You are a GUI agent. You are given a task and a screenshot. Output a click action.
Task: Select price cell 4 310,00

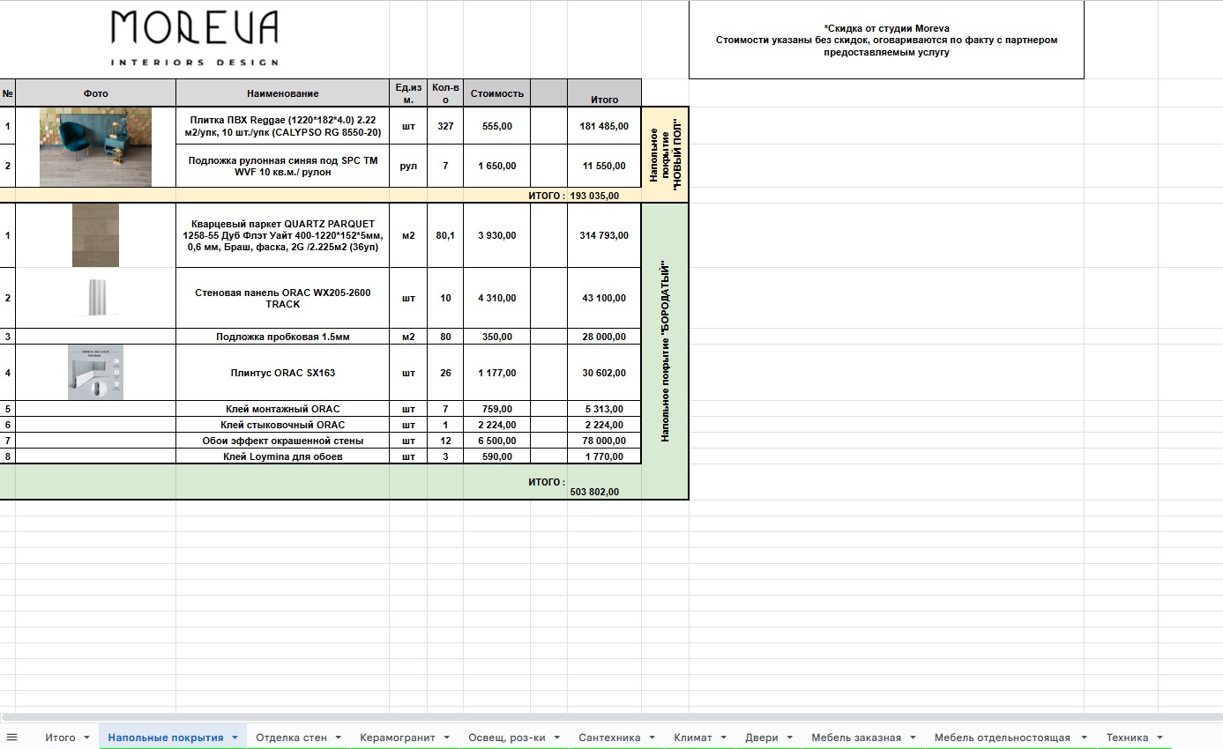(497, 298)
